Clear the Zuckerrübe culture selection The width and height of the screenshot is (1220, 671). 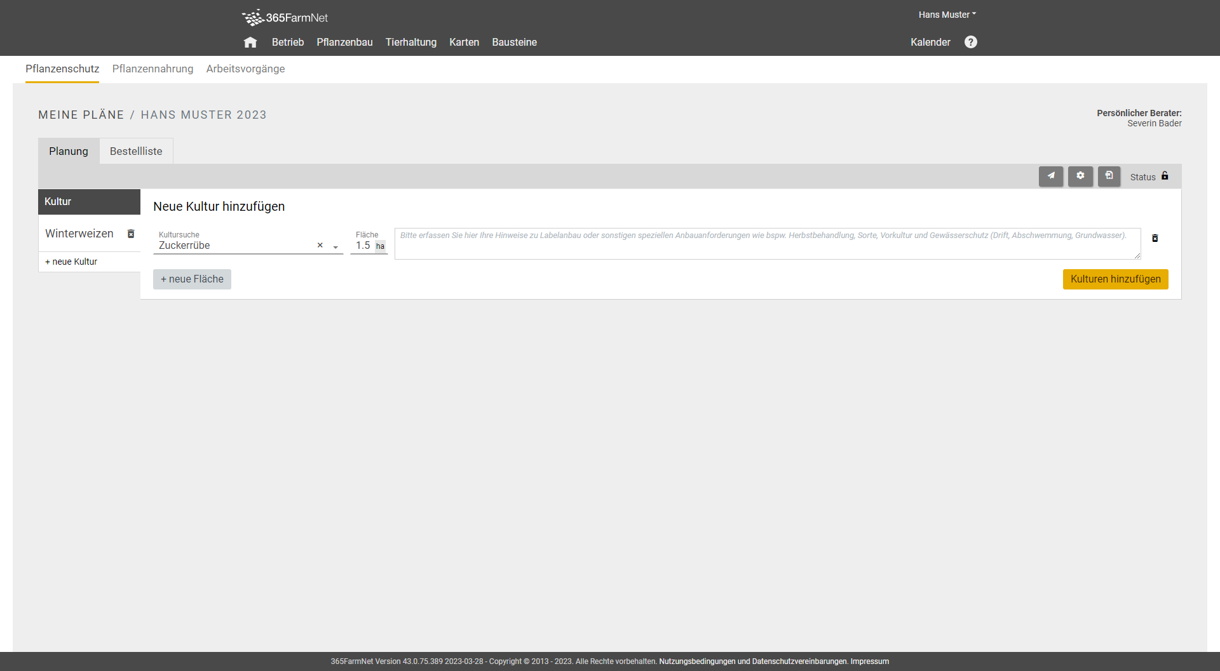320,246
